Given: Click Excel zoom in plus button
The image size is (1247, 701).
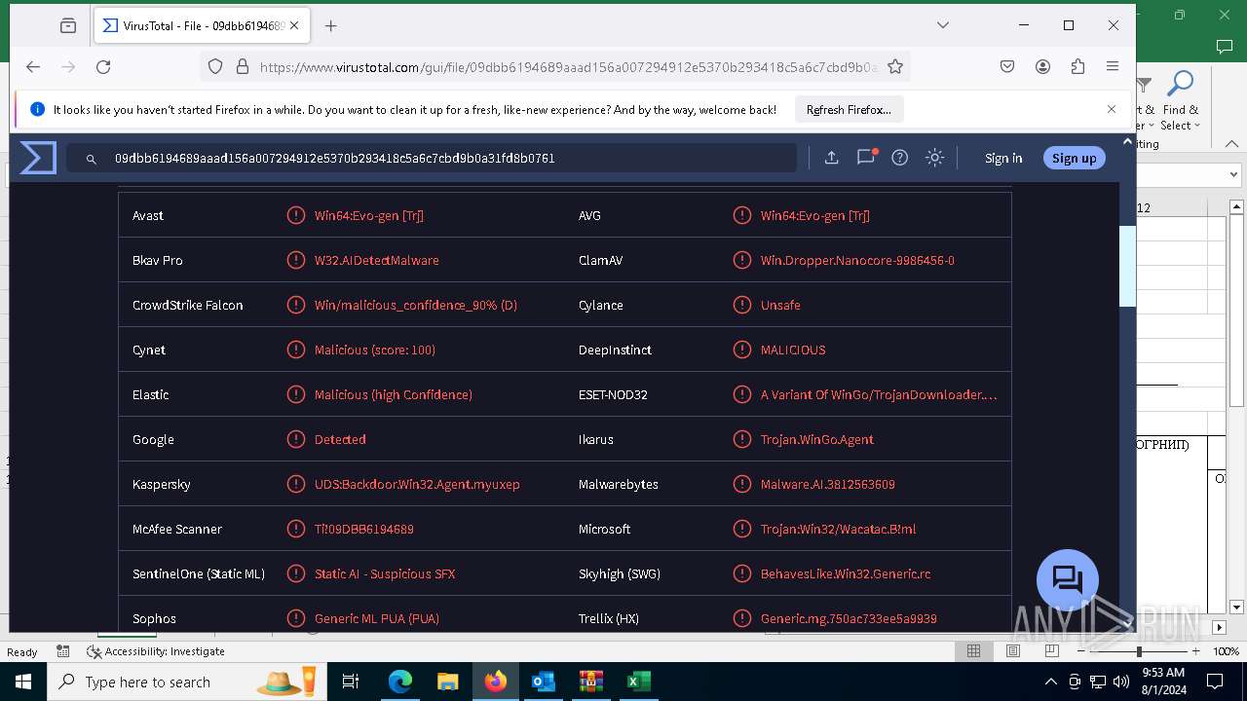Looking at the screenshot, I should pyautogui.click(x=1195, y=651).
